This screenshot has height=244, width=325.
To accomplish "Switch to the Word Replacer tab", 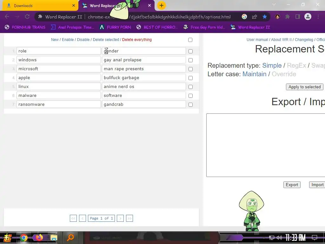I will pos(116,6).
